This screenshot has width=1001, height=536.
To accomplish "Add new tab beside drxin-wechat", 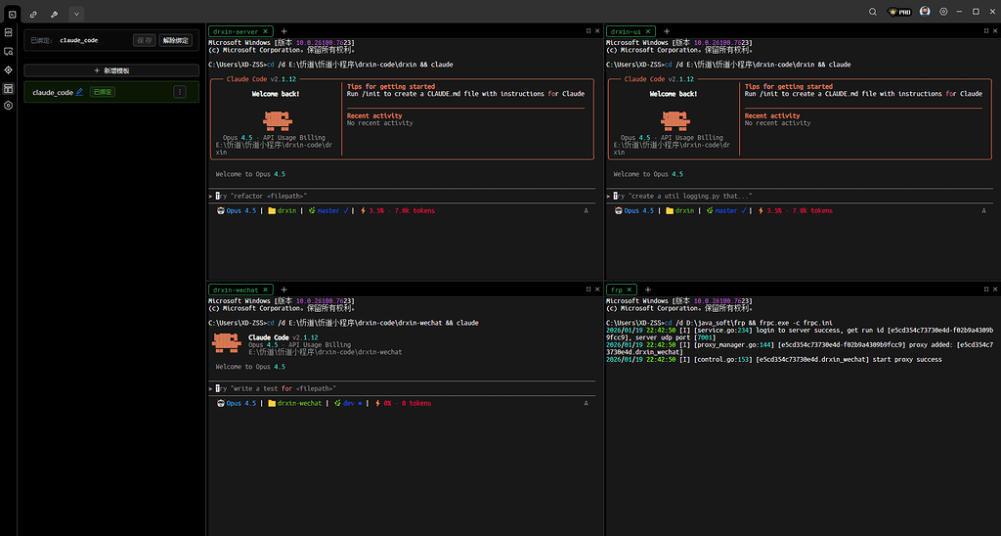I will [x=284, y=290].
